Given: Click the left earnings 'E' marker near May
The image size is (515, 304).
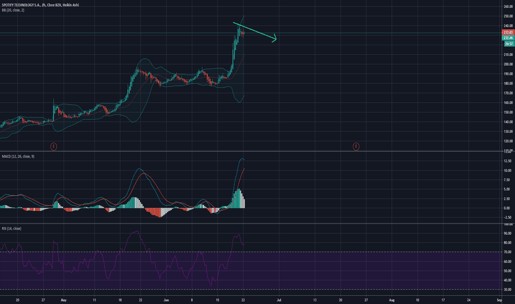Looking at the screenshot, I should click(x=54, y=146).
